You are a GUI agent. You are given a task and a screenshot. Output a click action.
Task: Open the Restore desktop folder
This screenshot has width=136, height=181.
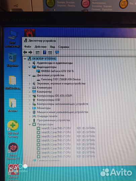pyautogui.click(x=12, y=105)
